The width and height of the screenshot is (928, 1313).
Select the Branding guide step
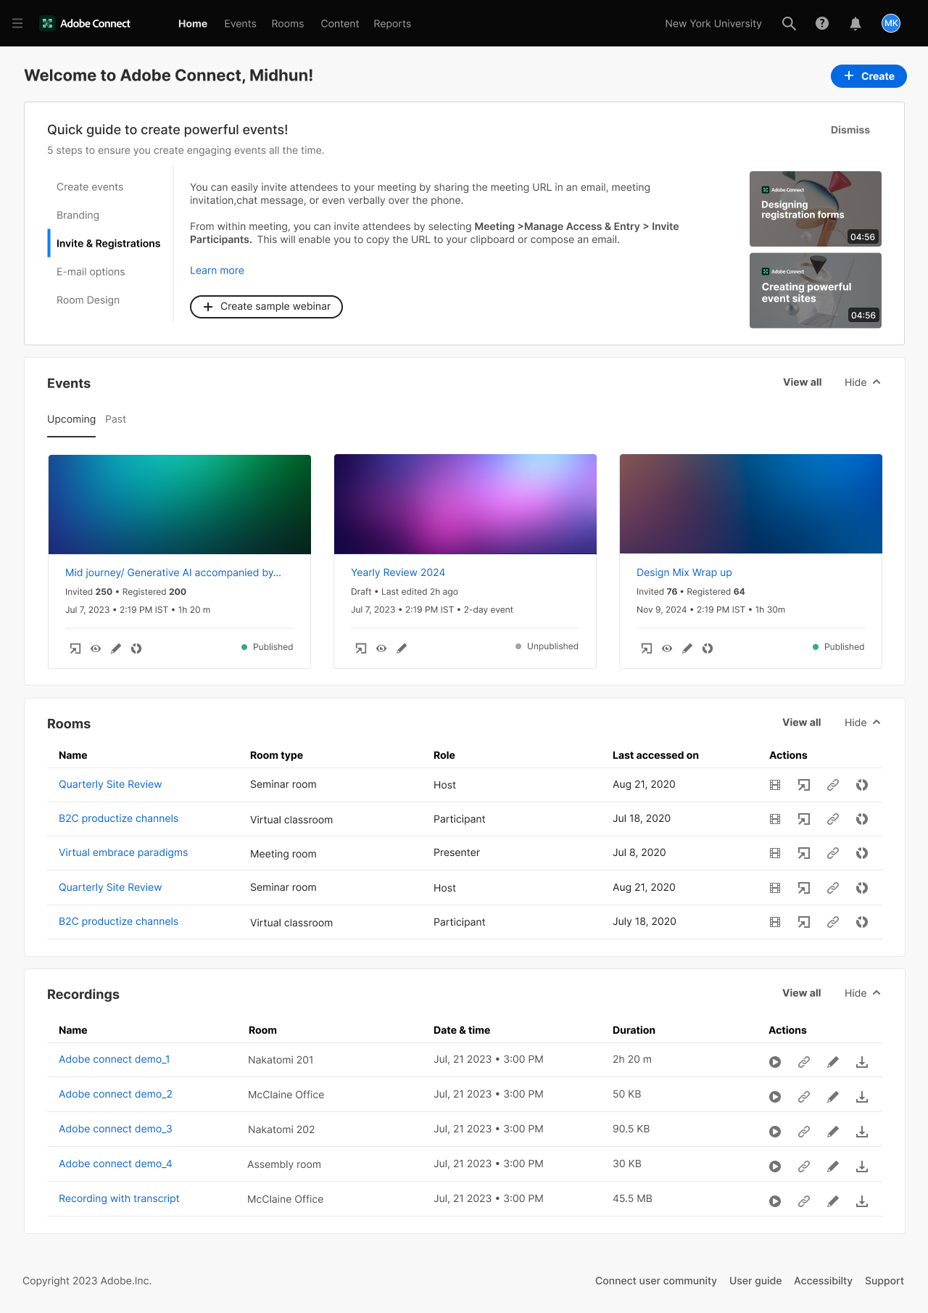pos(78,215)
